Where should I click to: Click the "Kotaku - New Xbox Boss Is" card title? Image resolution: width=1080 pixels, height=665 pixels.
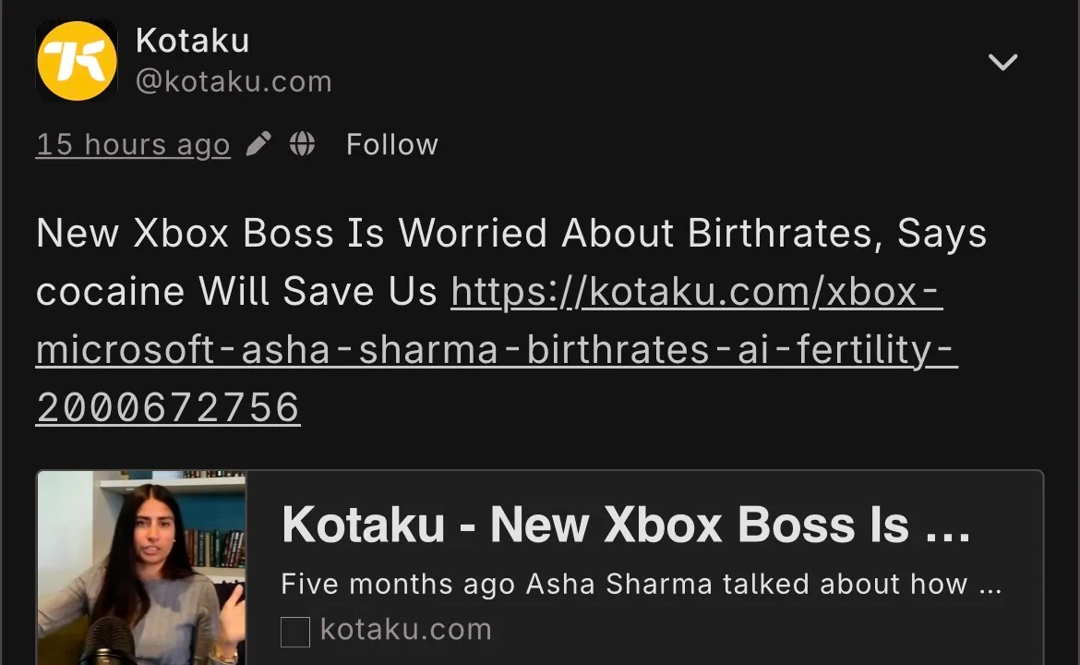[x=626, y=525]
